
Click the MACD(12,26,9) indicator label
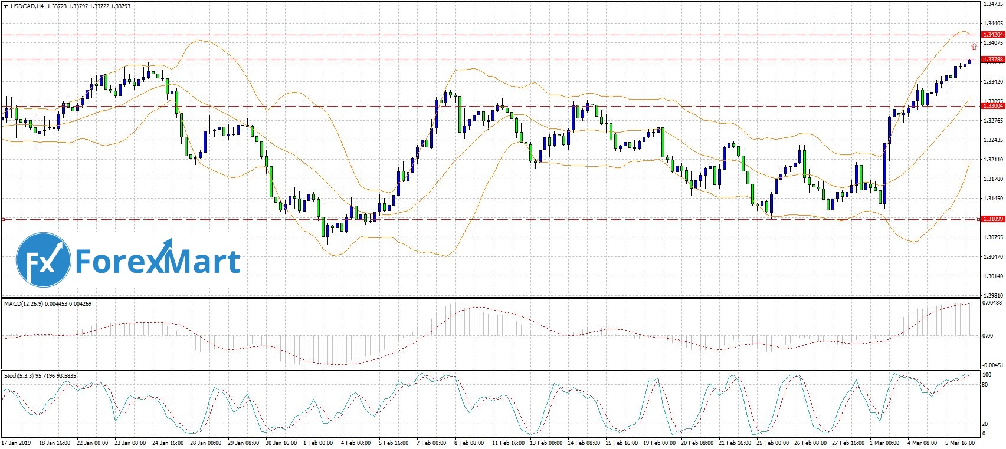(24, 304)
